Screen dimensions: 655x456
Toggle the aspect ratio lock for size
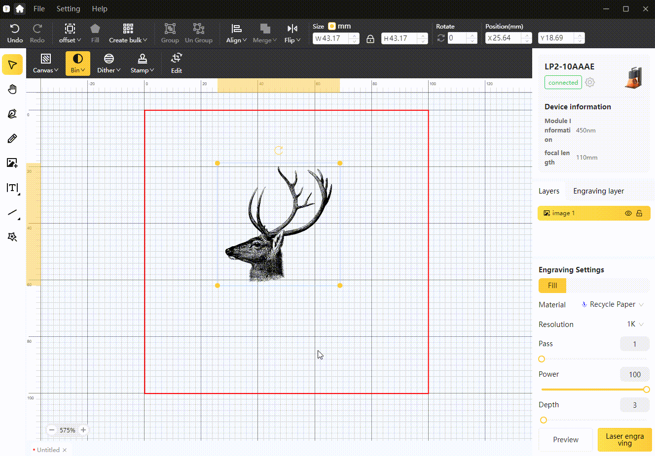point(370,38)
